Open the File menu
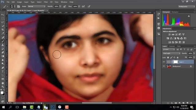Screen dimensions: 196x110 coord(8,2)
